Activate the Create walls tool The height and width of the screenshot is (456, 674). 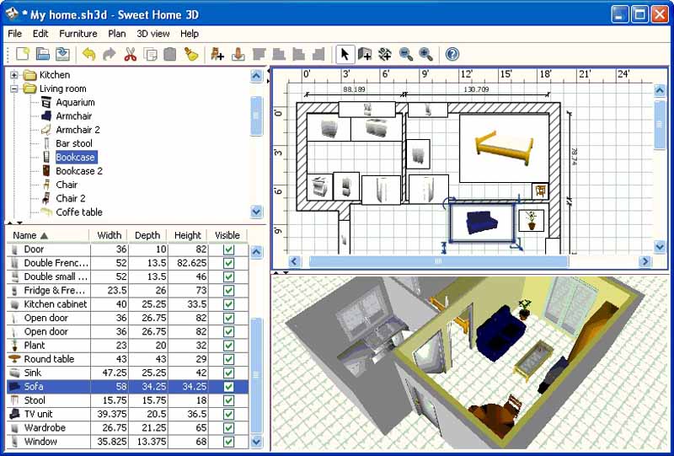tap(365, 54)
